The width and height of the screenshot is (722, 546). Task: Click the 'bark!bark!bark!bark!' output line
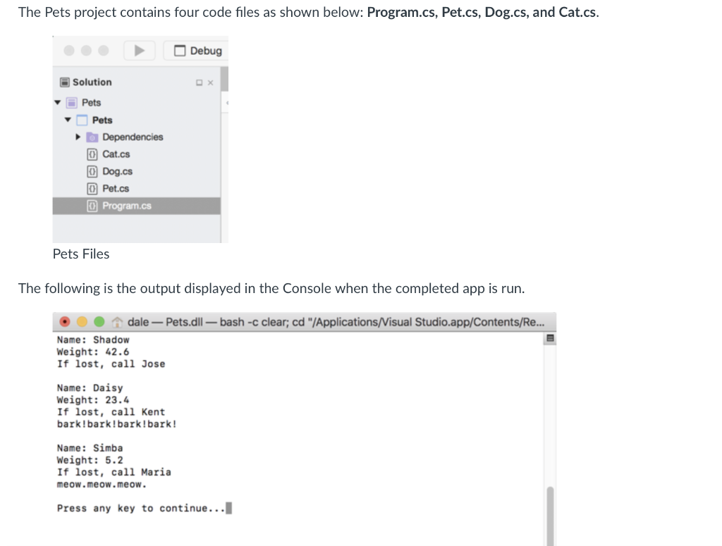pyautogui.click(x=117, y=424)
